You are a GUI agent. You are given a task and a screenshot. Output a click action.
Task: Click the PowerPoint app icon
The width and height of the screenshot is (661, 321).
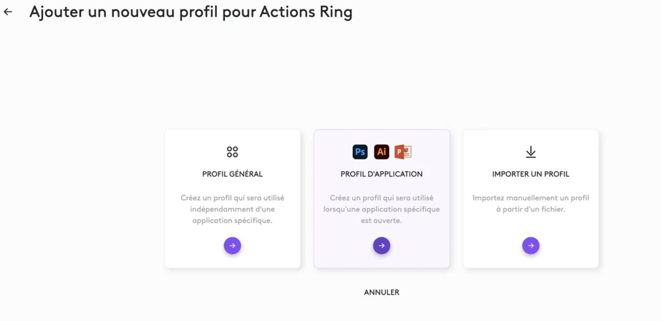pos(403,152)
